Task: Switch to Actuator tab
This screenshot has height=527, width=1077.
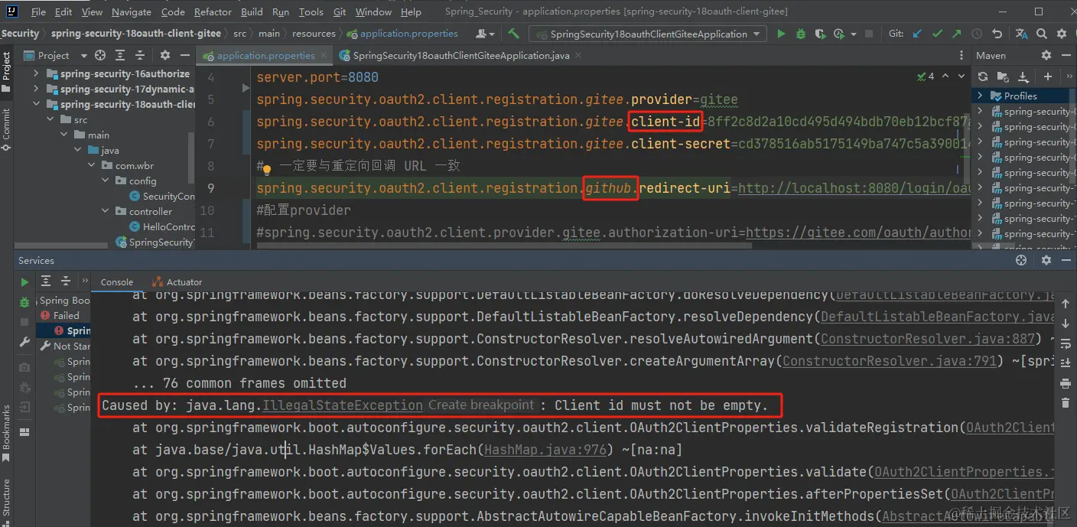Action: coord(177,282)
